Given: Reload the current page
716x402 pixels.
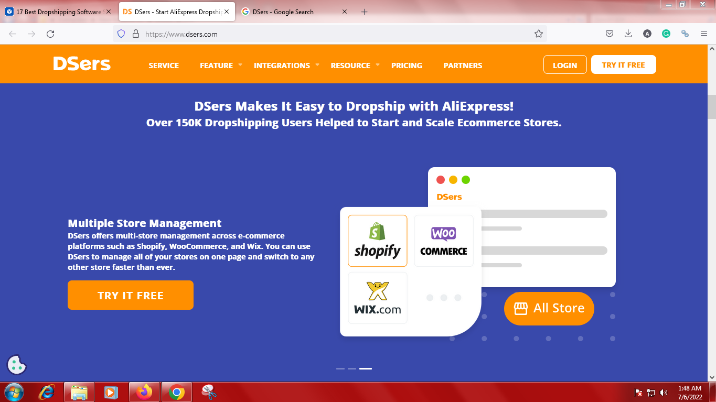Looking at the screenshot, I should coord(50,34).
